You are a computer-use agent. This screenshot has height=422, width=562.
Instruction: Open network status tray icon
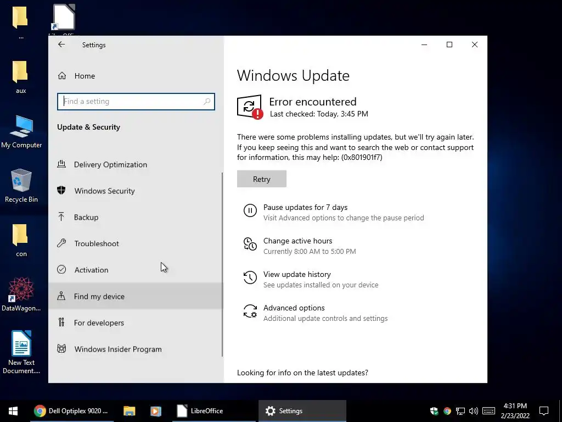(460, 411)
